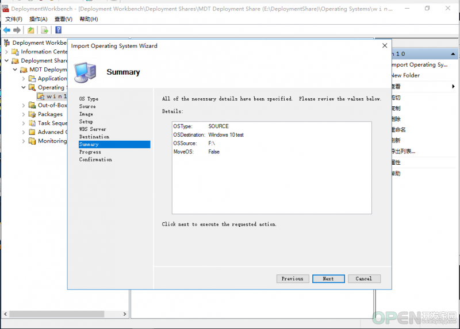
Task: Click the Previous button in wizard
Action: click(x=293, y=278)
